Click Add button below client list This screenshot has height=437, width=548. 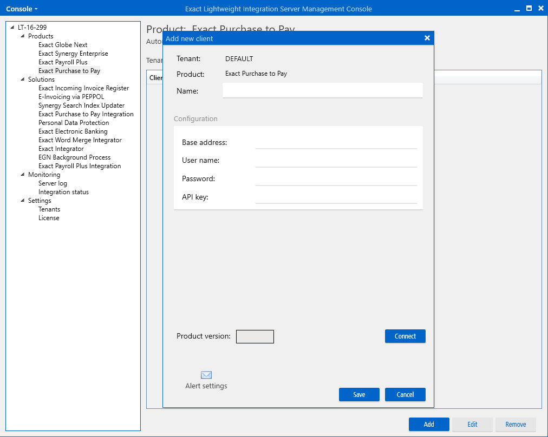pyautogui.click(x=429, y=424)
